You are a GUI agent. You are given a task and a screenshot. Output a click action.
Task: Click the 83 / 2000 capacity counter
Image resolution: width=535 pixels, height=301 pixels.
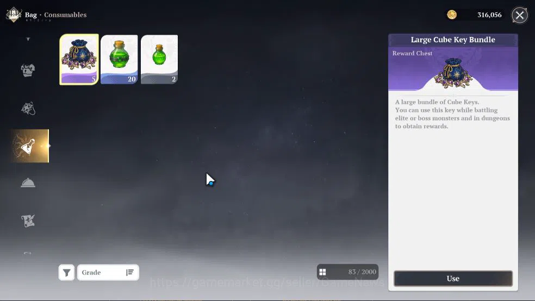pos(362,272)
